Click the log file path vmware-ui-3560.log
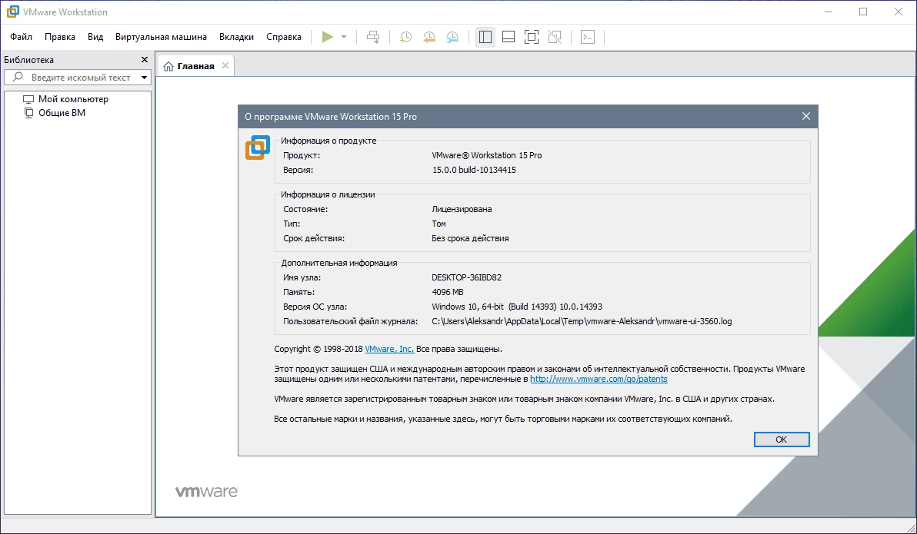Screen dimensions: 917x534 pyautogui.click(x=582, y=321)
